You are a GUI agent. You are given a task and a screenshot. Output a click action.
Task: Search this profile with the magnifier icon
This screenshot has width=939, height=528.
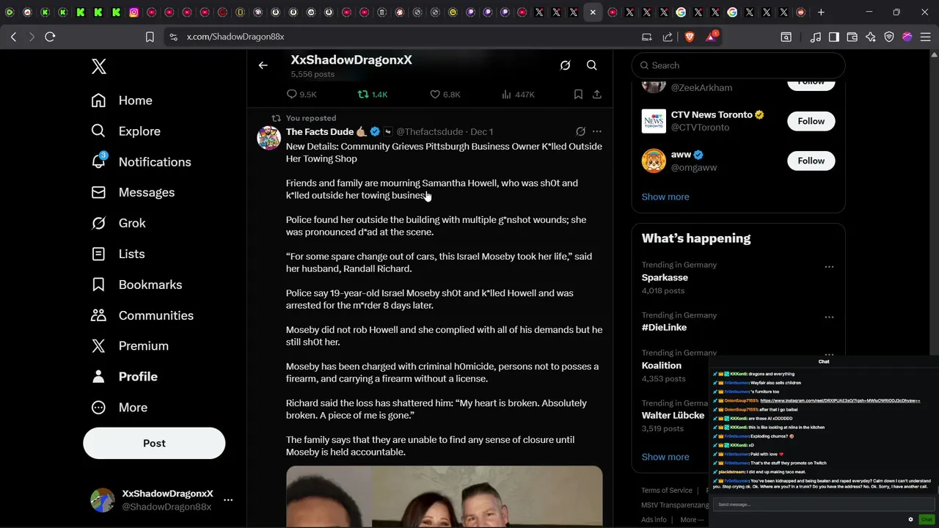pyautogui.click(x=592, y=65)
